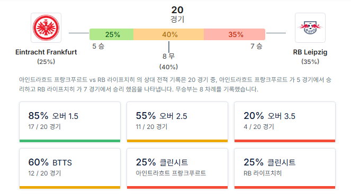Screen dimensions: 351x194
Task: Click the 8 무 draws label
Action: [x=168, y=56]
